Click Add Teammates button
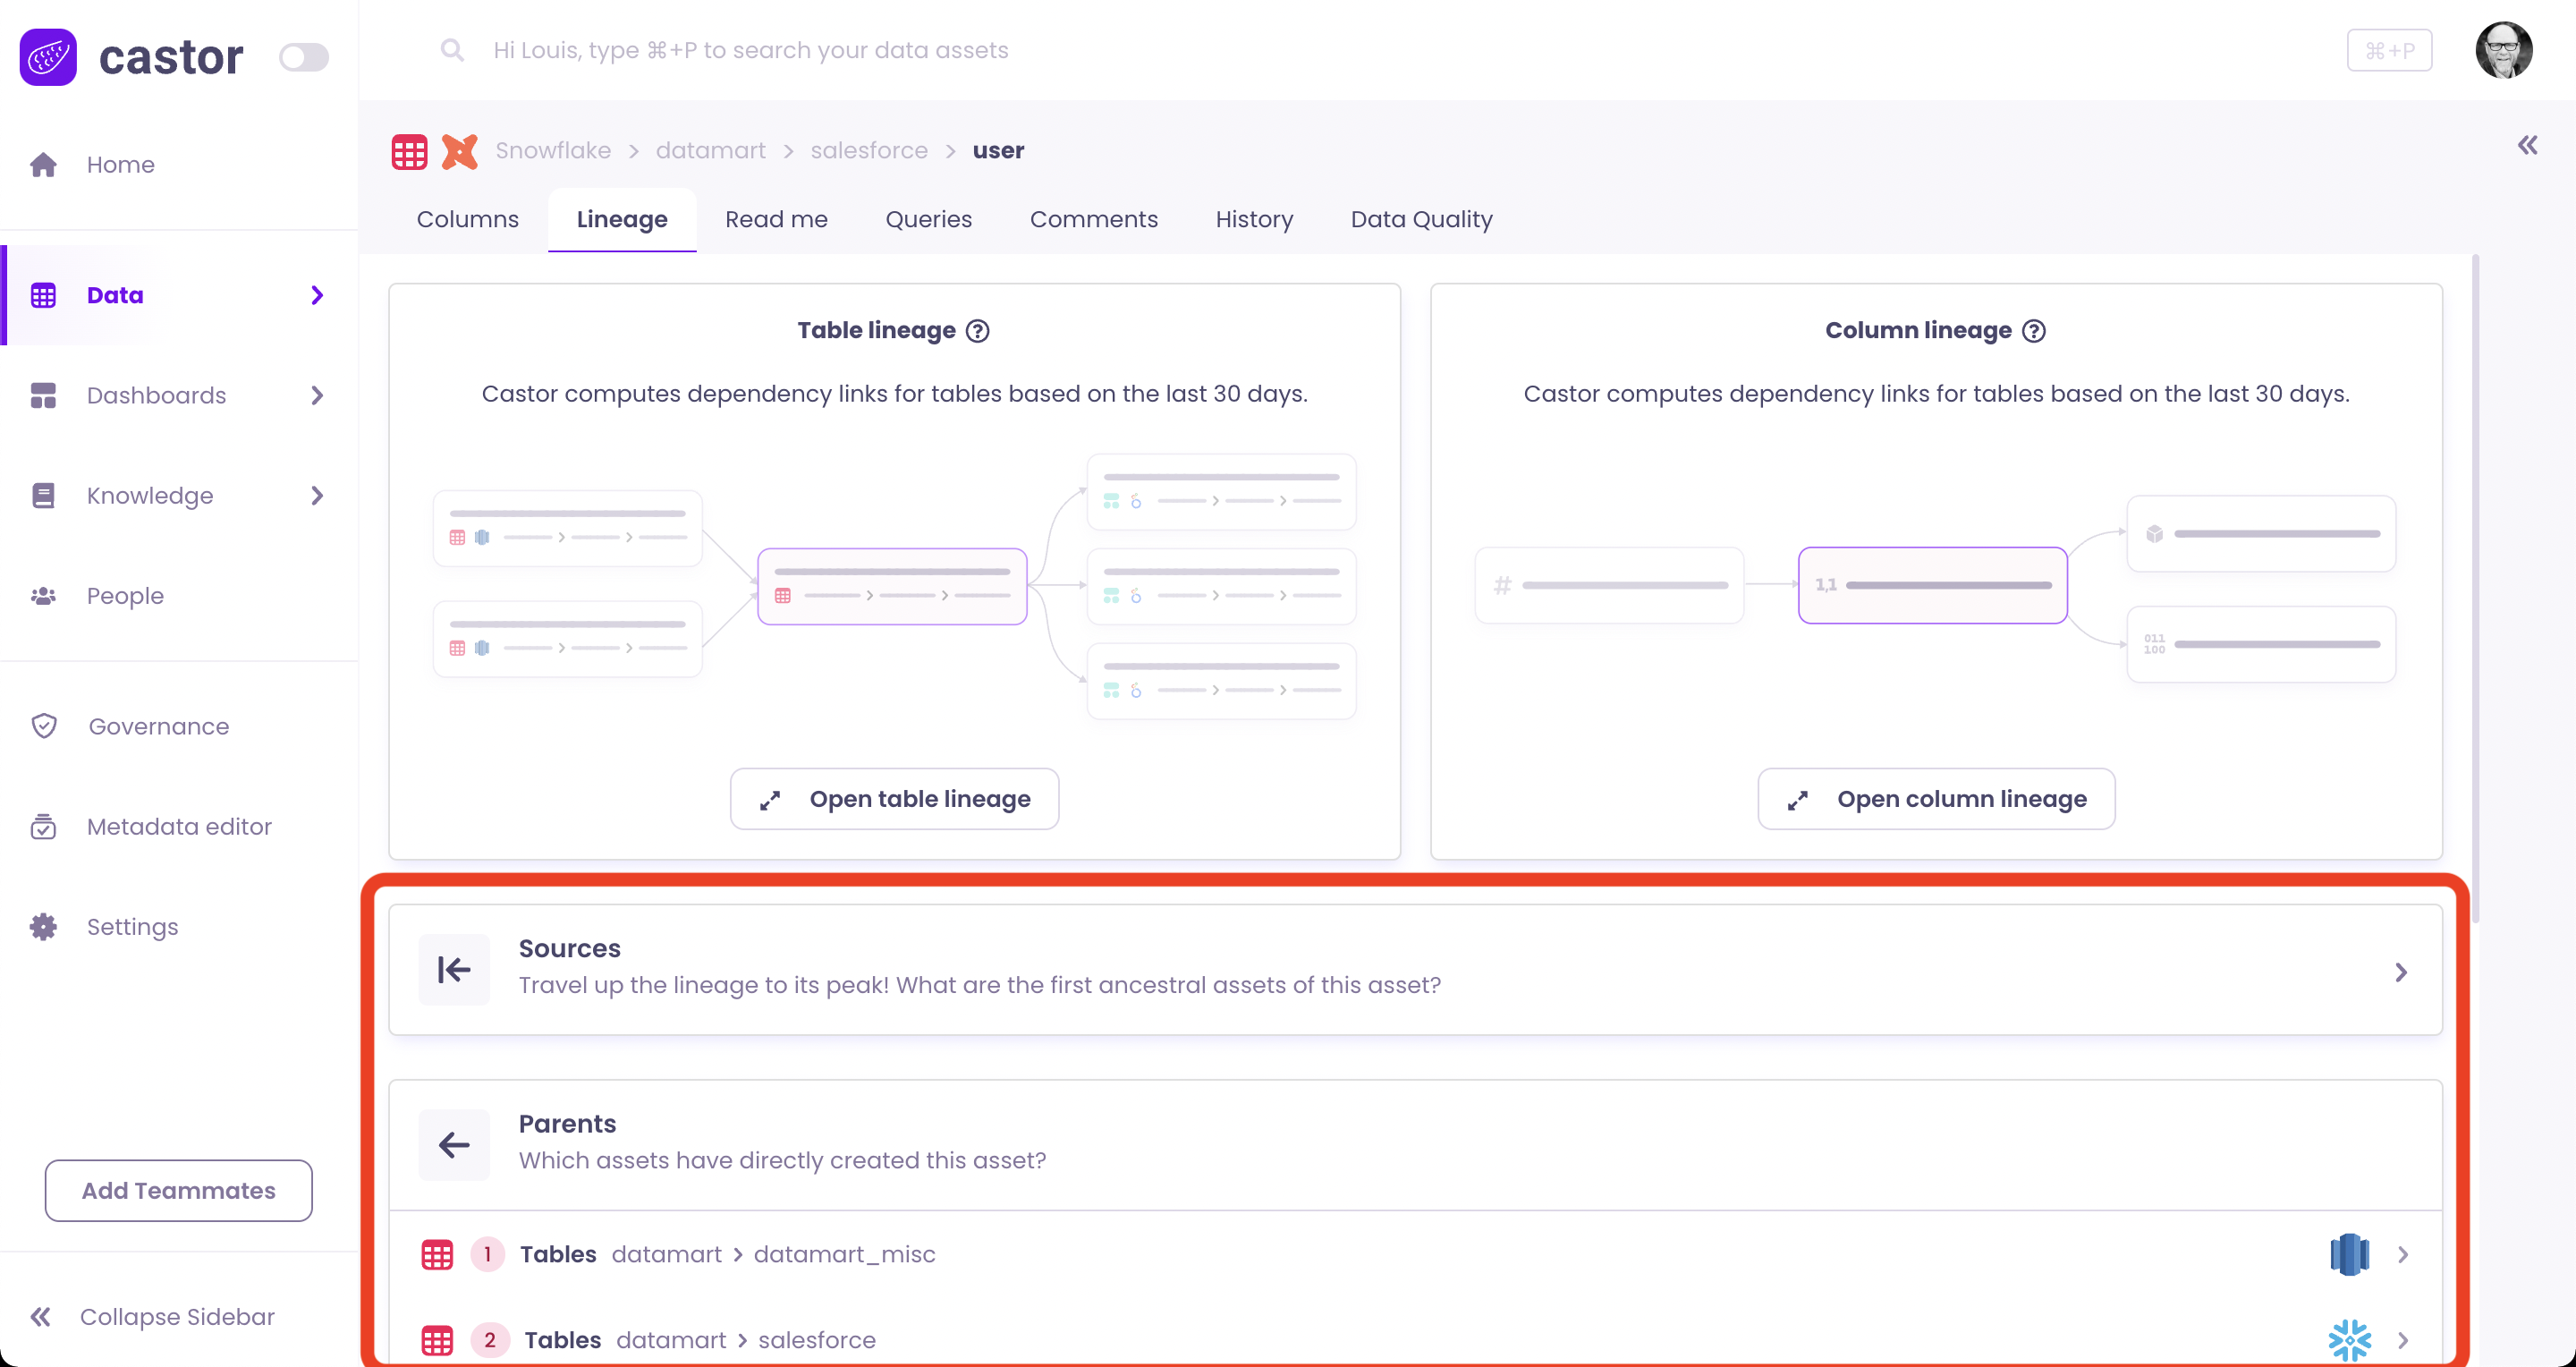2576x1367 pixels. click(178, 1190)
